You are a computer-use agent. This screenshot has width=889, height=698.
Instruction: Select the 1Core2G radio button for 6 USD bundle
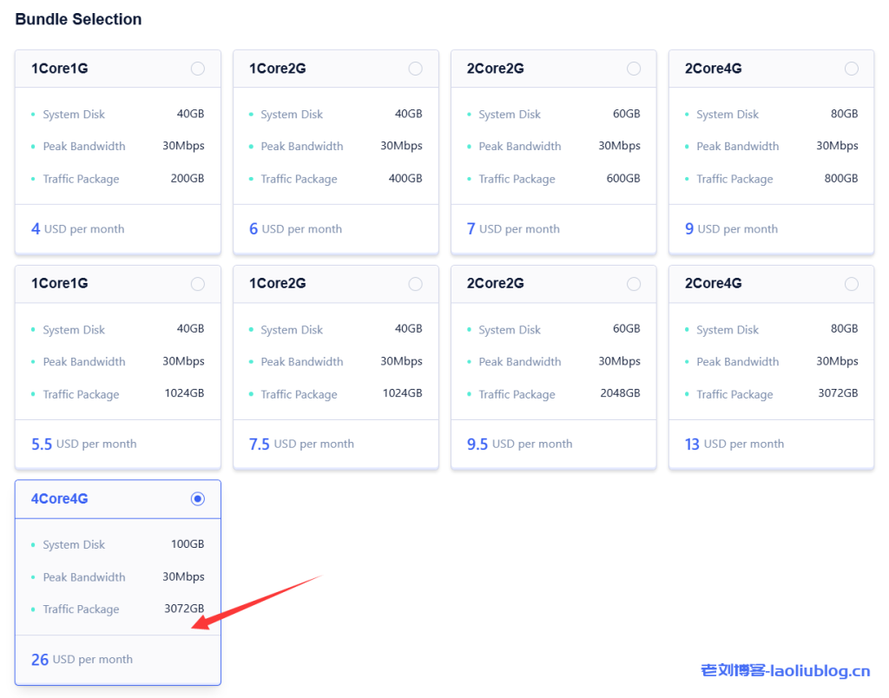click(416, 69)
